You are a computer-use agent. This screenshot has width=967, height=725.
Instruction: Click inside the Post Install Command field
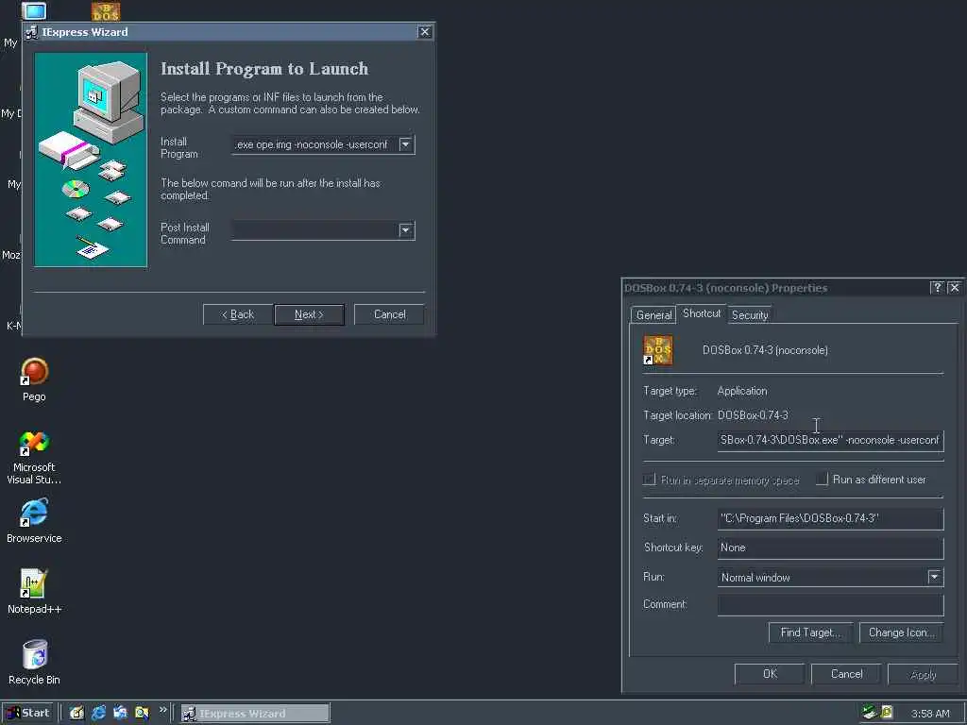tap(314, 230)
